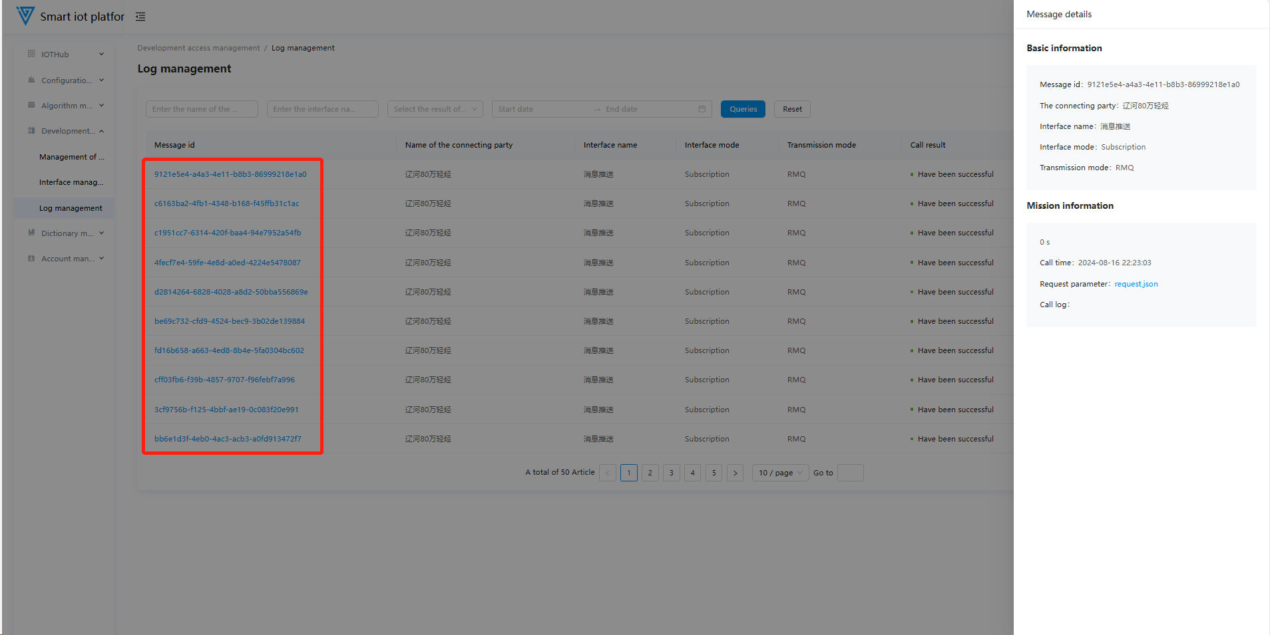Click the Configuration menu icon in sidebar
1270x635 pixels.
[31, 80]
